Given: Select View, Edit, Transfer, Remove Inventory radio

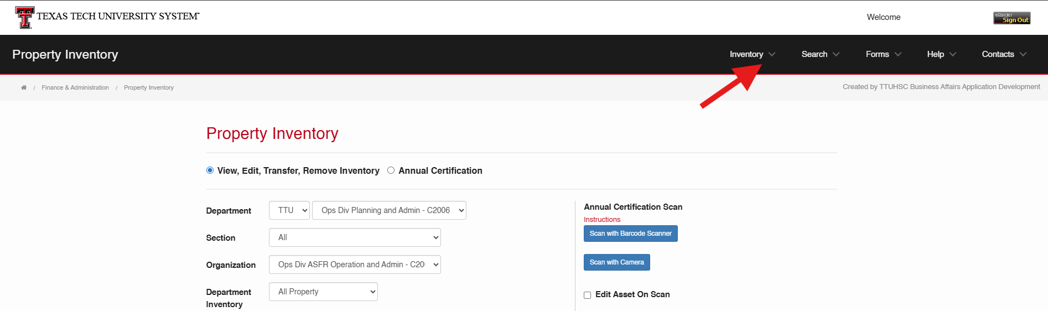Looking at the screenshot, I should pyautogui.click(x=210, y=170).
